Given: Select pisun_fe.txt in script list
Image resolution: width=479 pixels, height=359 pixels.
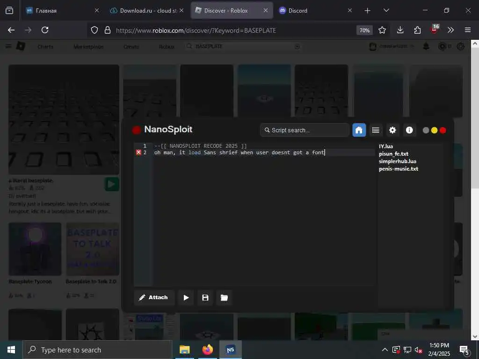Looking at the screenshot, I should pos(393,153).
